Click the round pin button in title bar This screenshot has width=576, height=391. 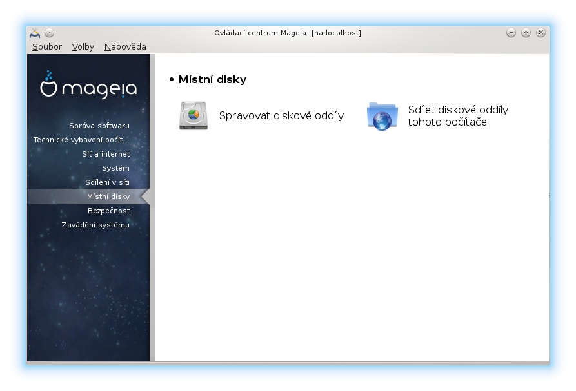49,33
